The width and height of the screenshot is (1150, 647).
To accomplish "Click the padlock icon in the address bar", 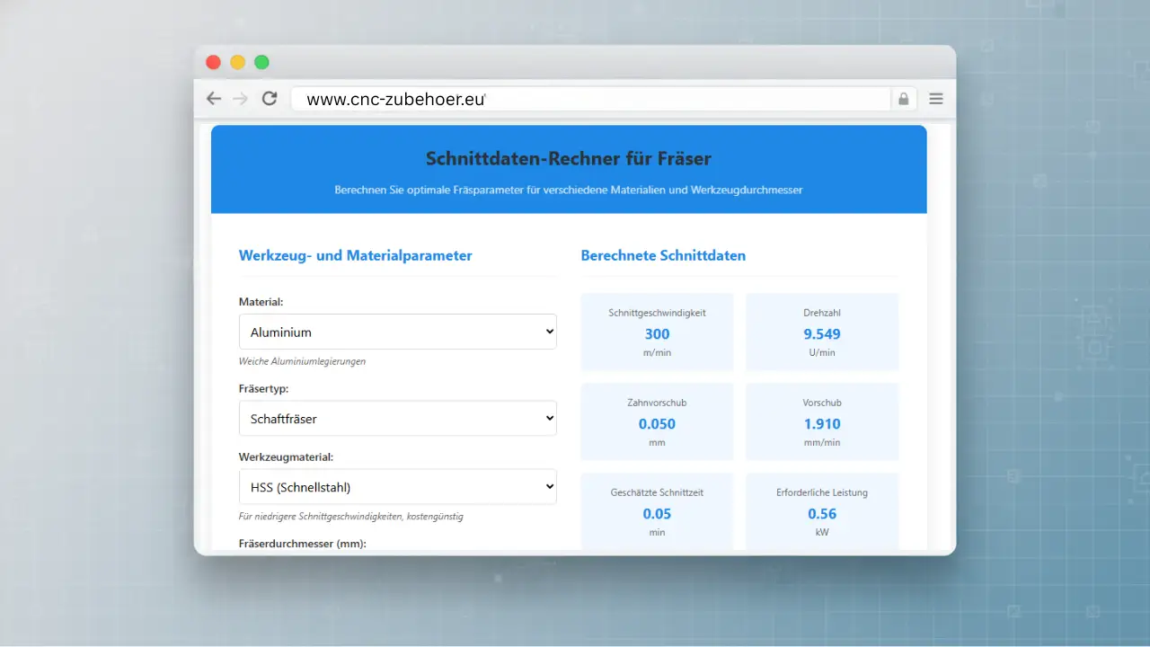I will tap(904, 99).
